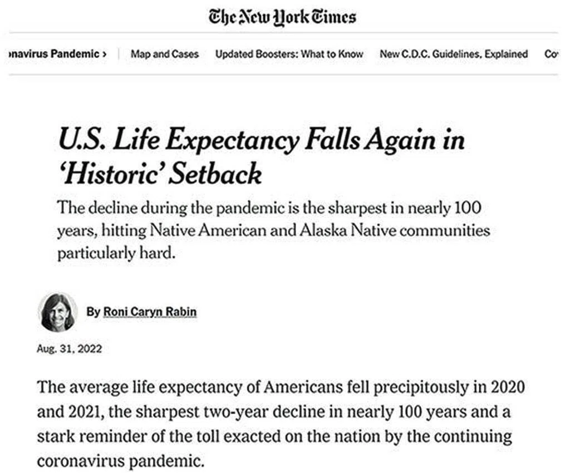Click the chevron after Coronavirus Pandemic

[105, 54]
